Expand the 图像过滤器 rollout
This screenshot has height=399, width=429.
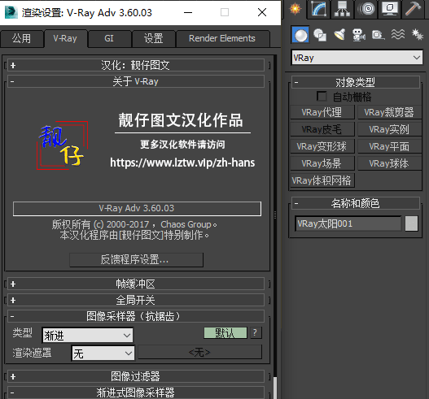pyautogui.click(x=136, y=376)
